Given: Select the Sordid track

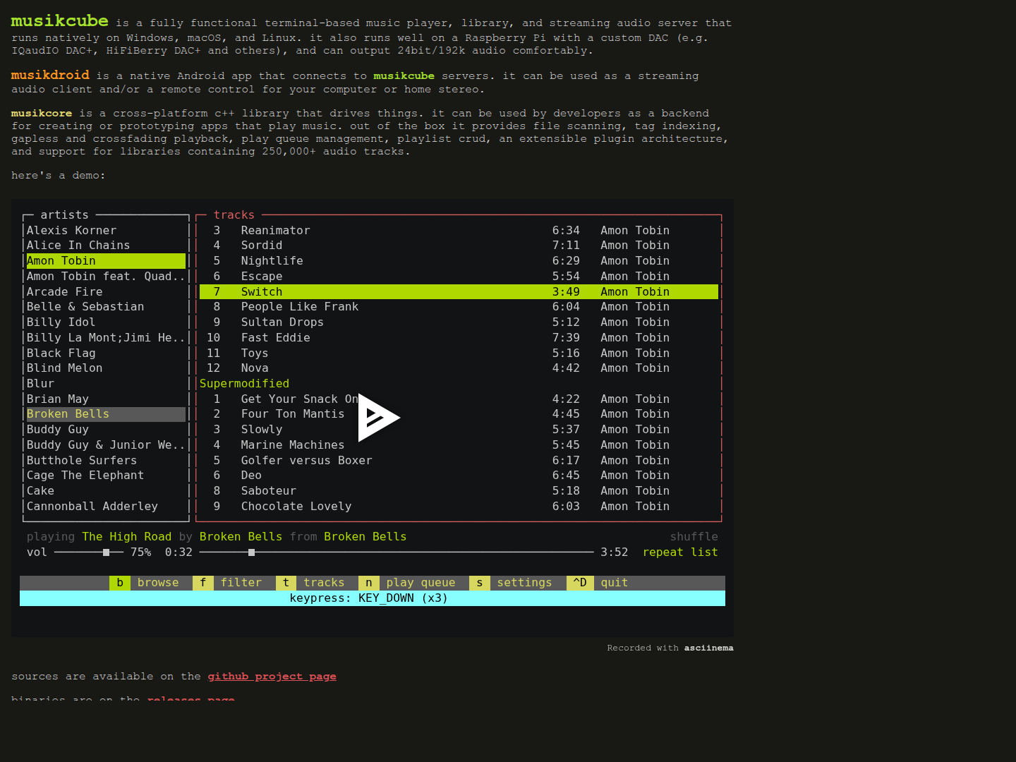Looking at the screenshot, I should click(x=459, y=246).
